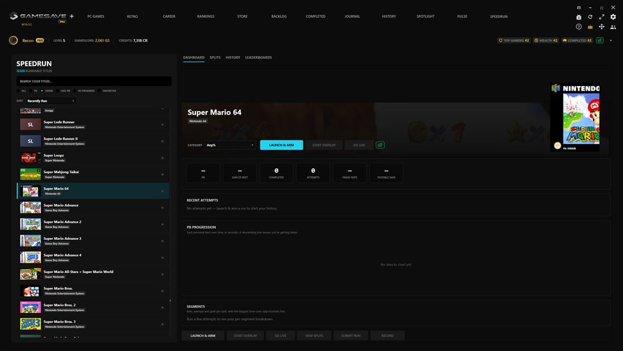Click the compact layout icon beside minimize

point(578,7)
